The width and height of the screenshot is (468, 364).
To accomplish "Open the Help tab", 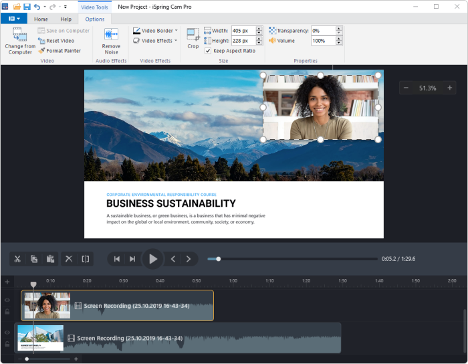I will pyautogui.click(x=66, y=19).
